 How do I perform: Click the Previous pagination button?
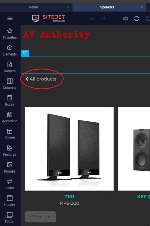(41, 217)
